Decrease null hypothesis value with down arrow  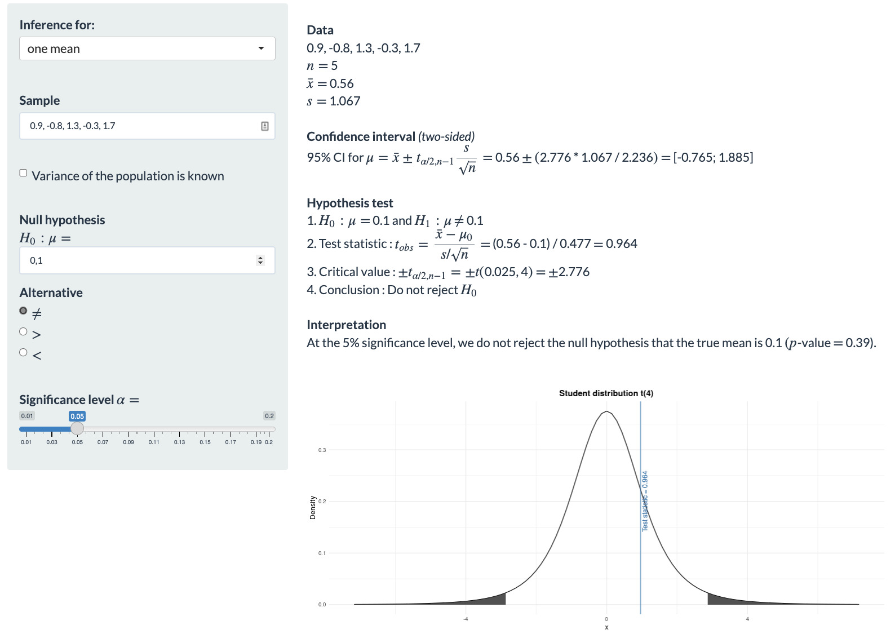(x=260, y=263)
